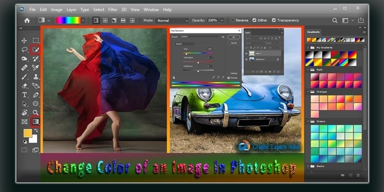384x192 pixels.
Task: Select the Quick Selection tool
Action: pos(36,50)
